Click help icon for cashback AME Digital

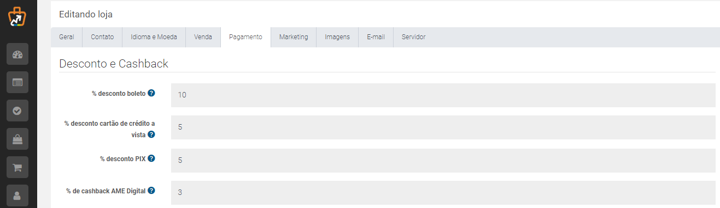tap(151, 191)
